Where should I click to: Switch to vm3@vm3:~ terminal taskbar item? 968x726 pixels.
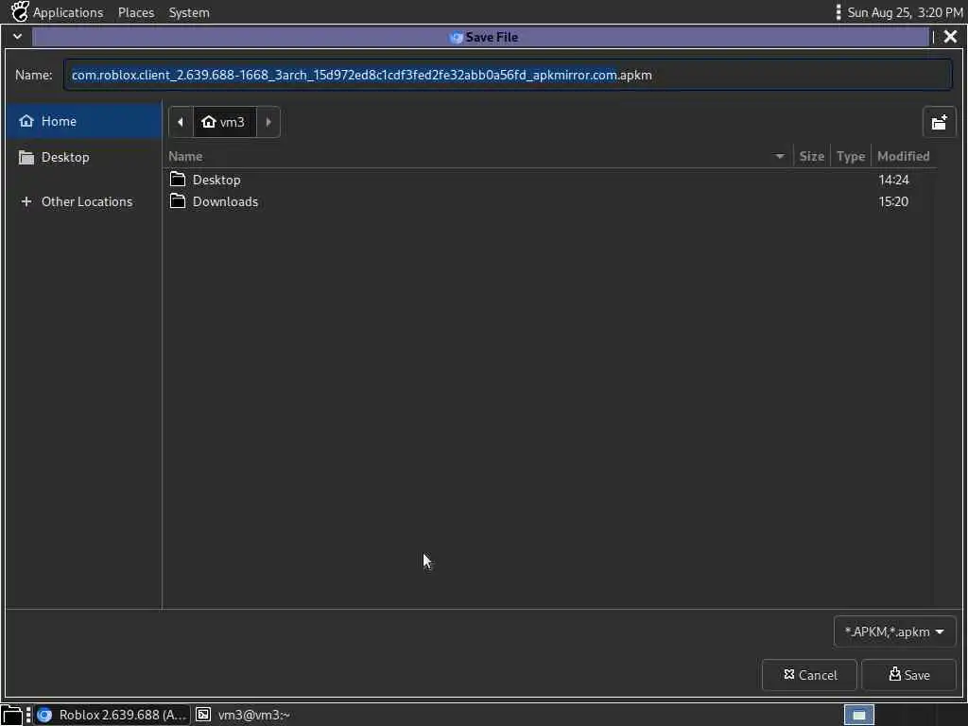243,715
